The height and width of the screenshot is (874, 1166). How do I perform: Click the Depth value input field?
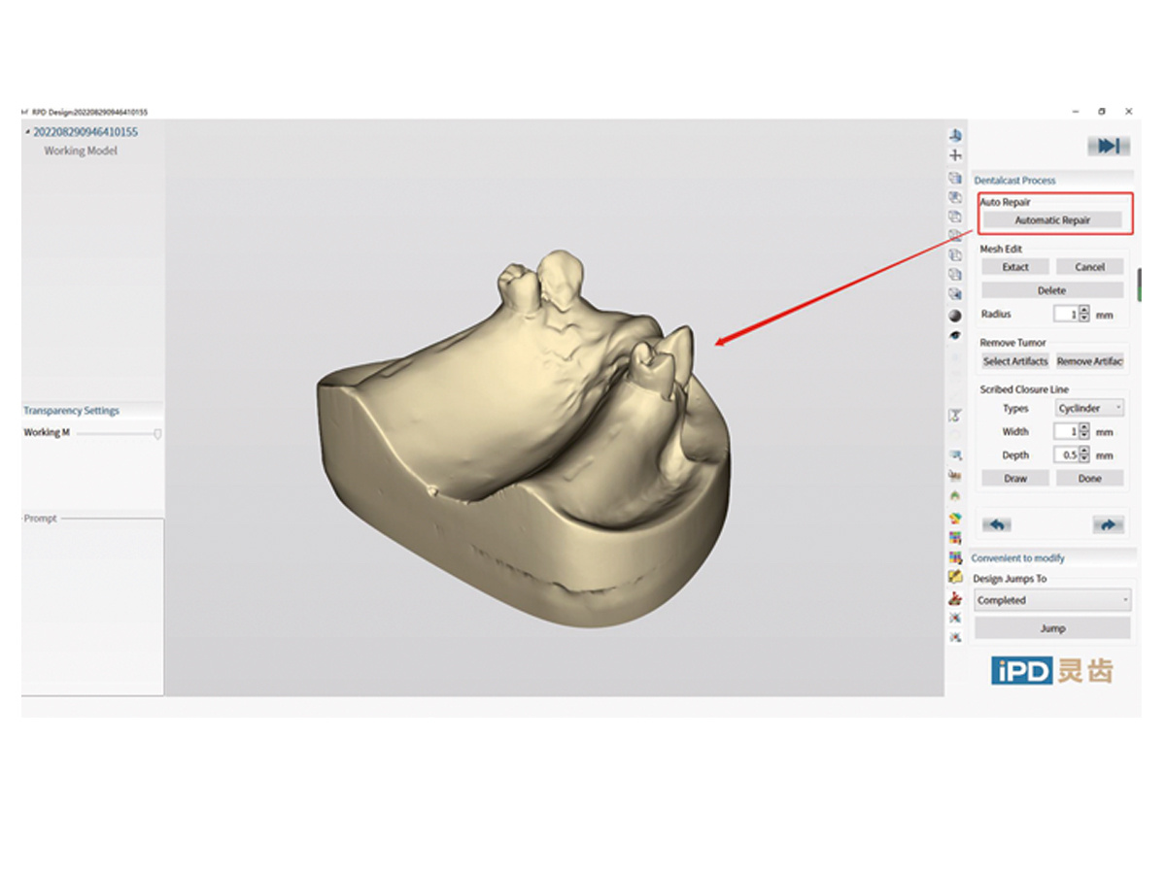tap(1068, 455)
